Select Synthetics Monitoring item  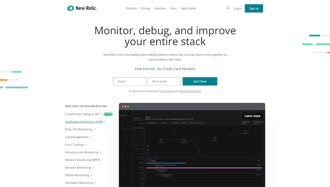pos(79,183)
